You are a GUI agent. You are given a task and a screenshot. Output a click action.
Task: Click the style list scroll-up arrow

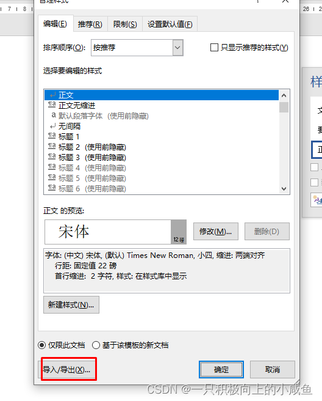(x=284, y=95)
